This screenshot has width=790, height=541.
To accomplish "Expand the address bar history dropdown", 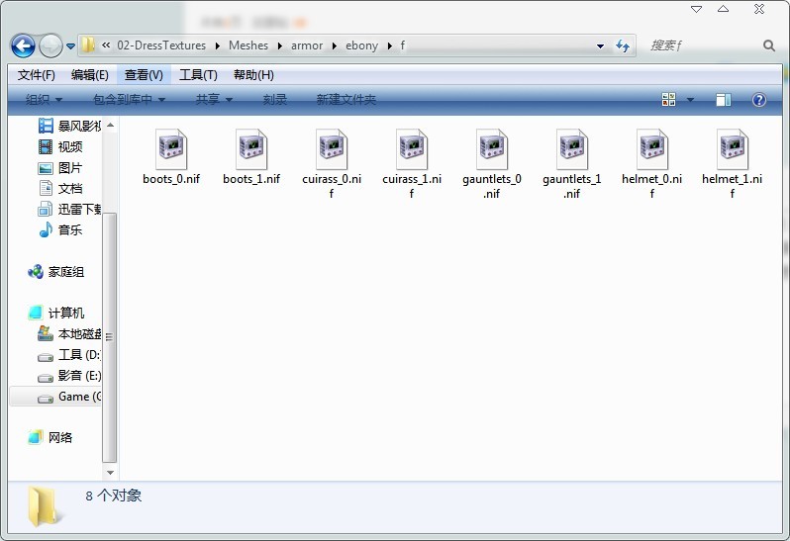I will pos(600,45).
